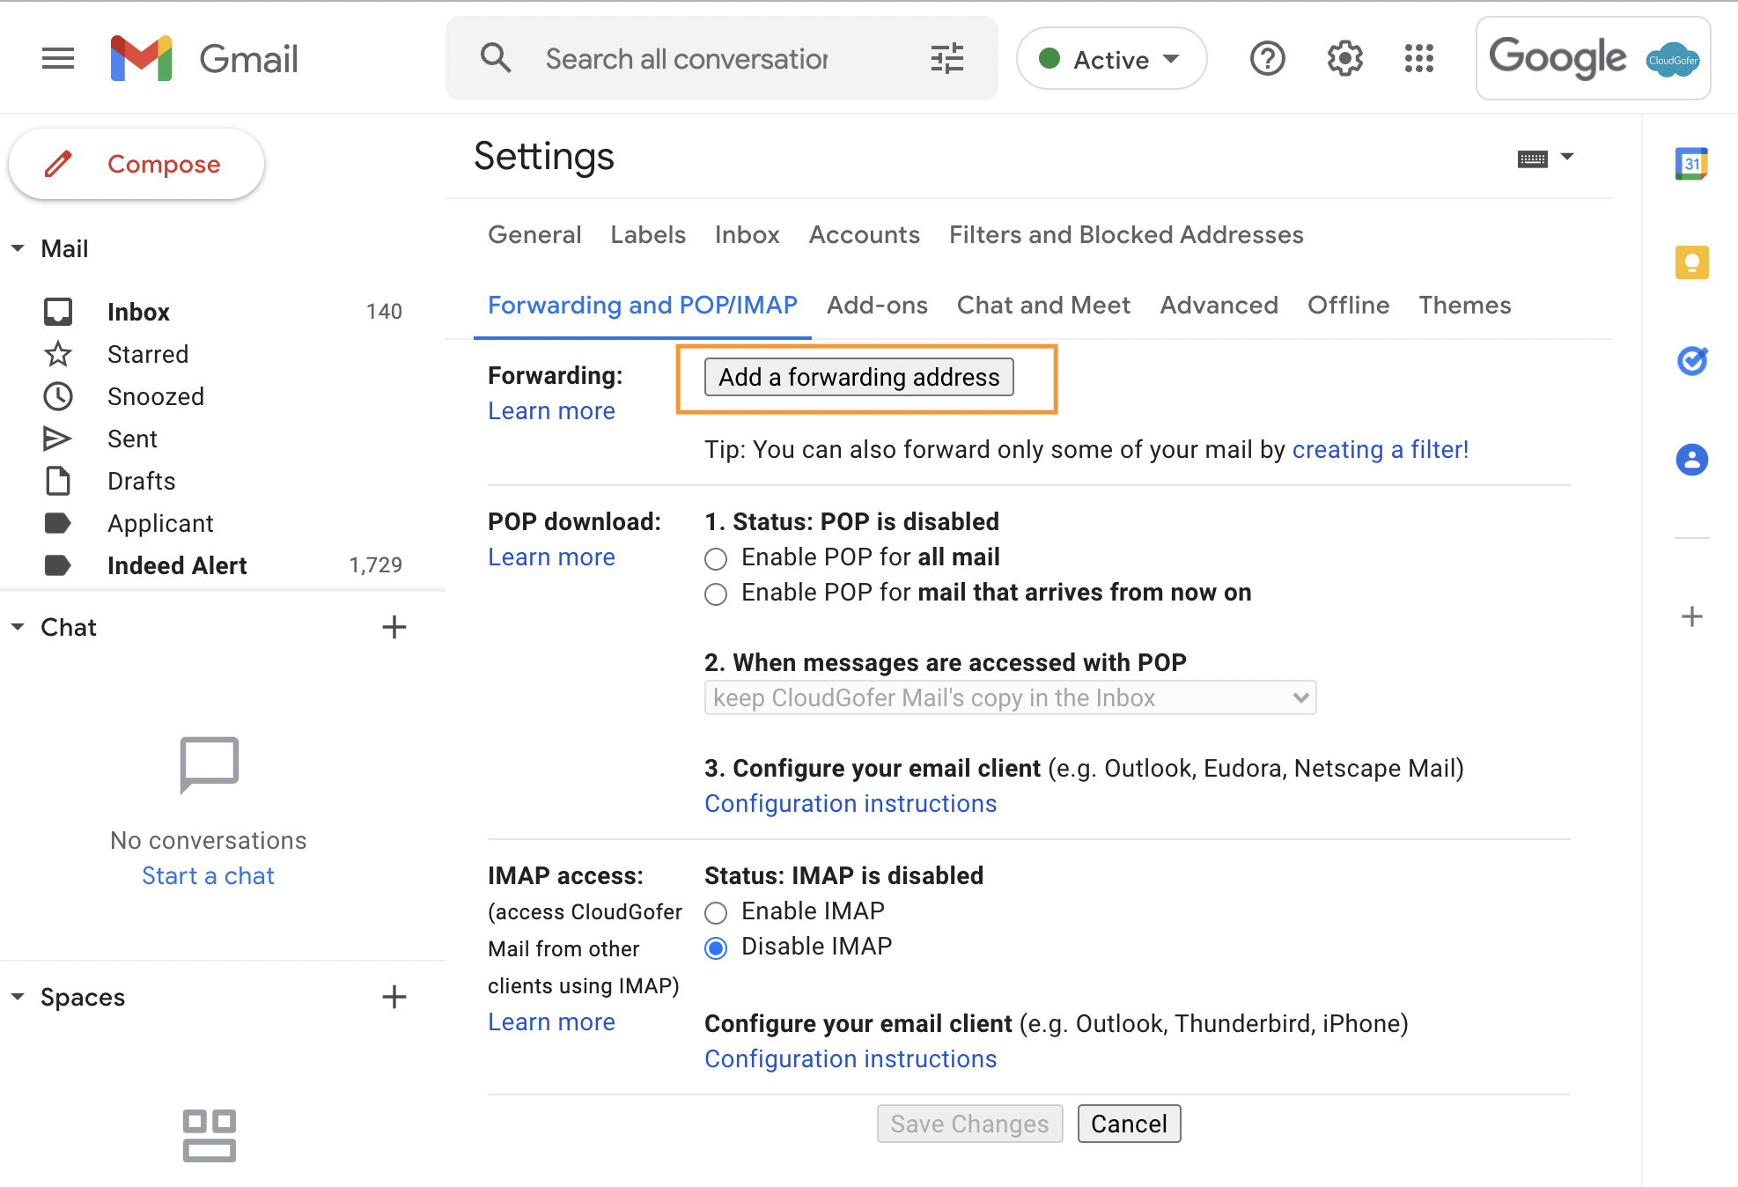Open IMAP Configuration instructions link
The width and height of the screenshot is (1738, 1187).
851,1059
